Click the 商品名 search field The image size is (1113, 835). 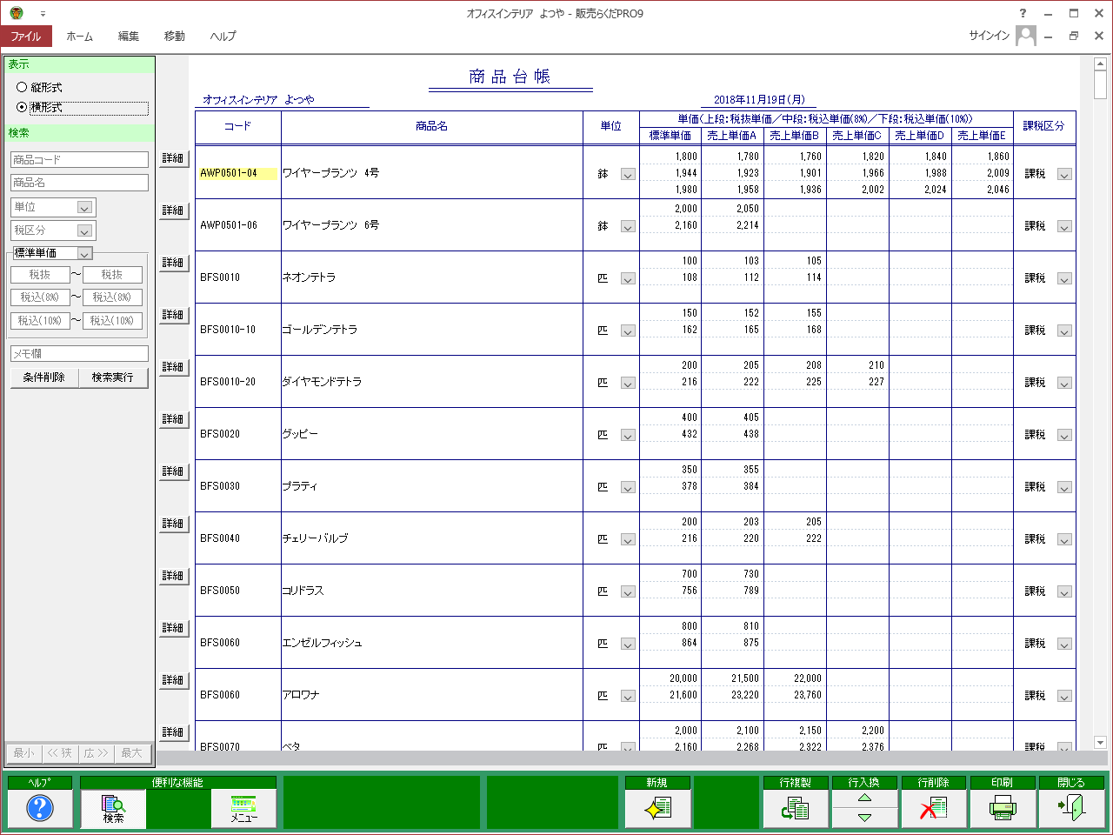(79, 183)
